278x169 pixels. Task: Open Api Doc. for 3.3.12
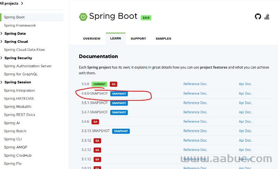point(245,140)
